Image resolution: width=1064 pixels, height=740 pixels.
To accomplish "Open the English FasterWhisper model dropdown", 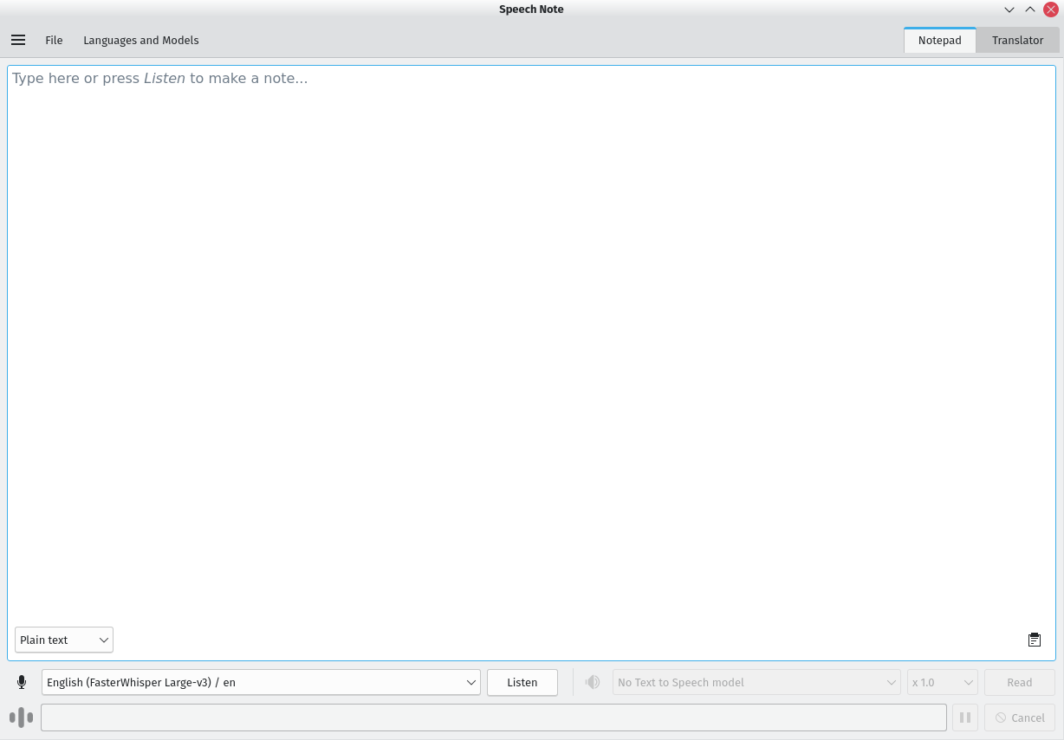I will (261, 682).
